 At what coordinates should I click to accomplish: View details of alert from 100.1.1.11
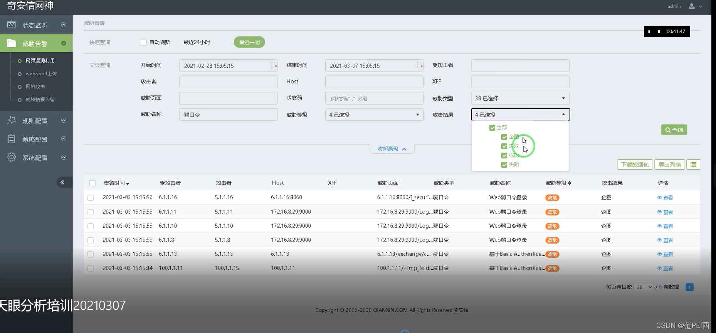(665, 268)
